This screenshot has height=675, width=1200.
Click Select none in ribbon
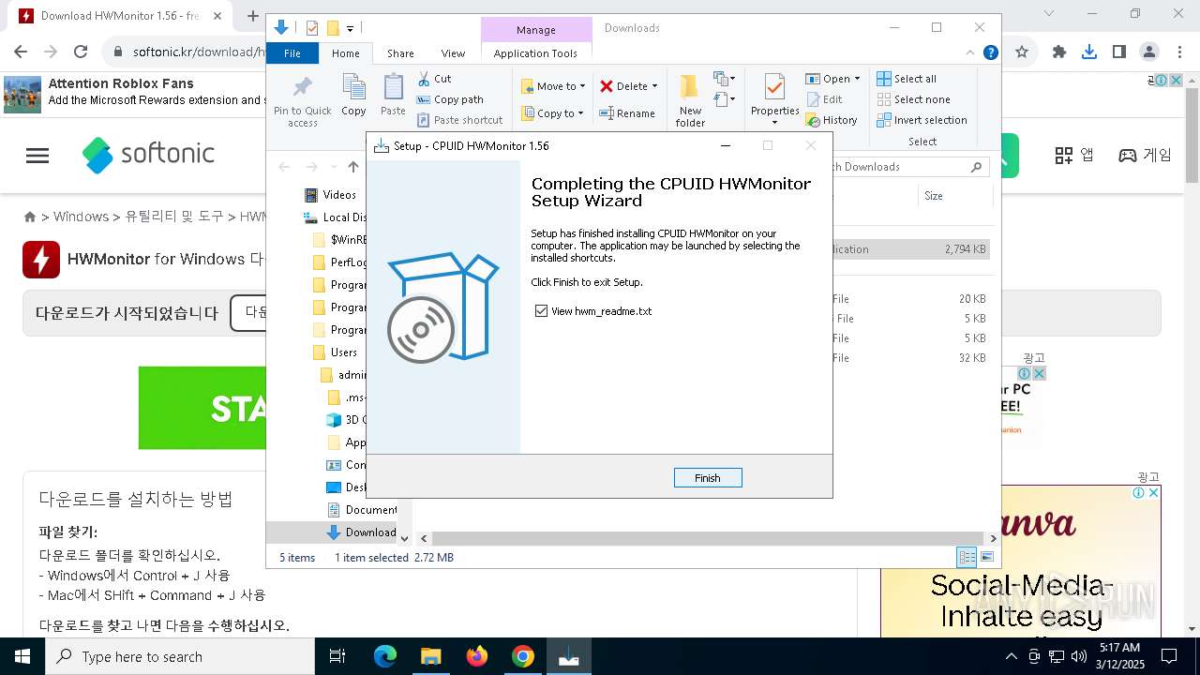(x=913, y=99)
